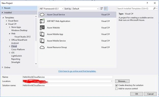The width and height of the screenshot is (159, 97).
Task: Close the New Project dialog
Action: [x=155, y=3]
